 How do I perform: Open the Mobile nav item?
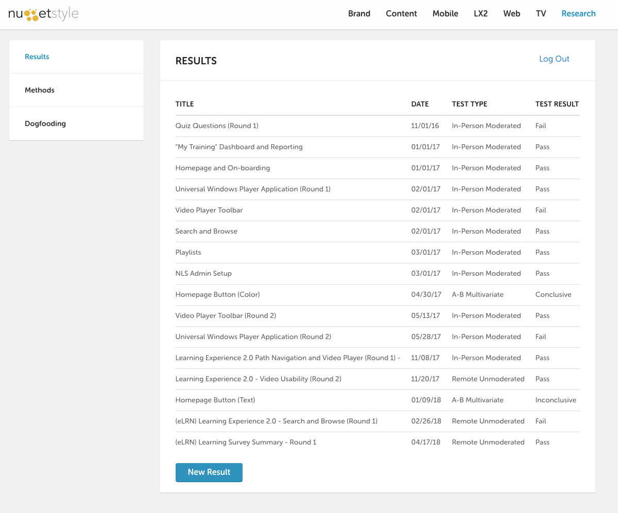coord(445,14)
